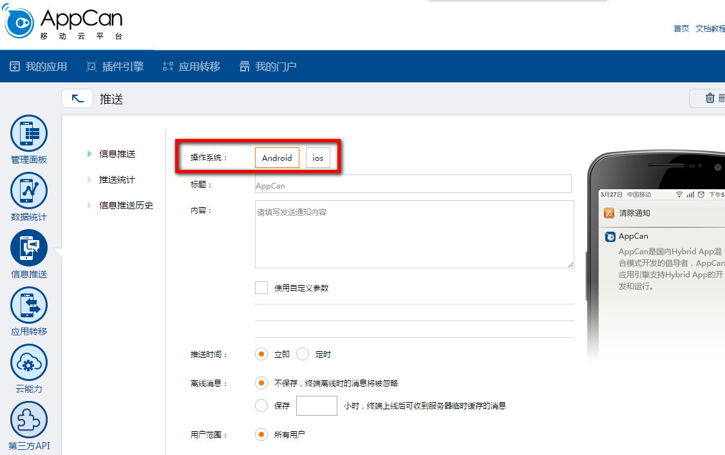Select 定时 push time radio
This screenshot has height=455, width=725.
[x=303, y=355]
